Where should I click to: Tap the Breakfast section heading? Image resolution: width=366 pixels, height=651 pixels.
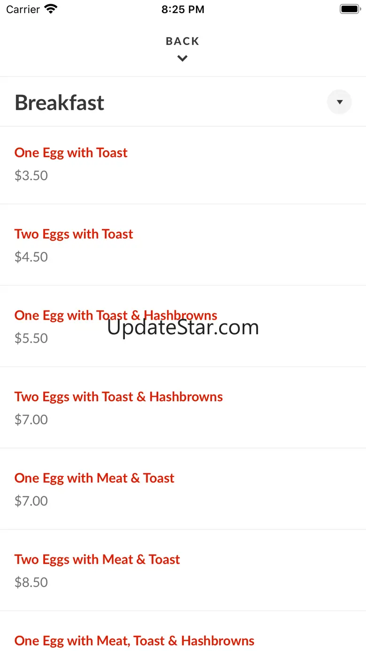pos(60,102)
